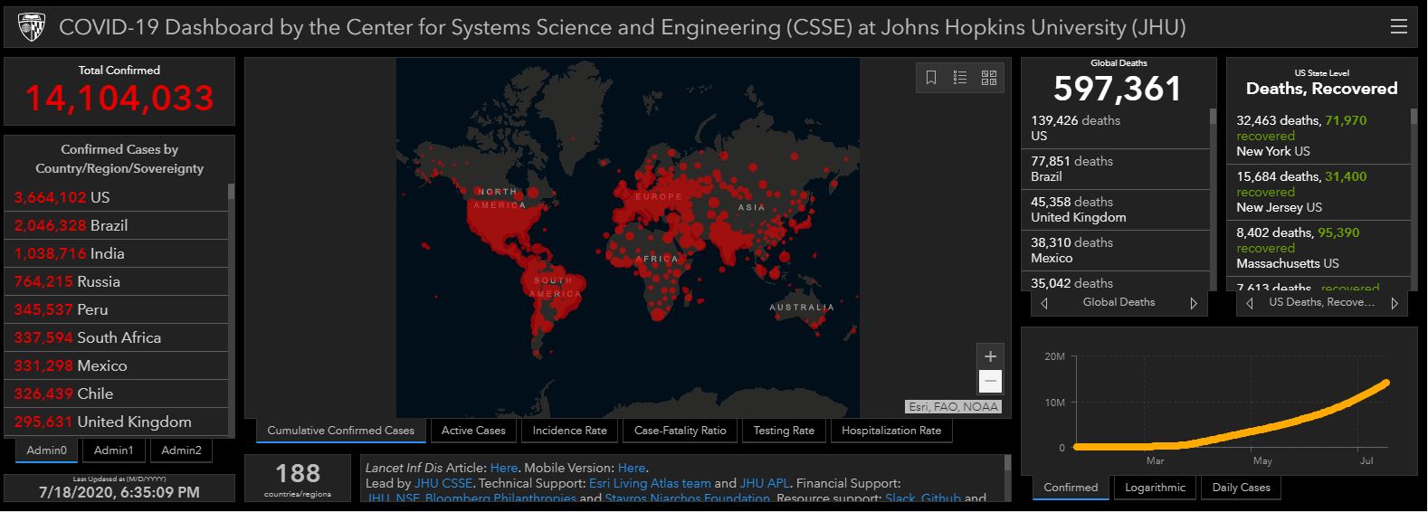The image size is (1428, 512).
Task: Select the Testing Rate tab
Action: [x=784, y=431]
